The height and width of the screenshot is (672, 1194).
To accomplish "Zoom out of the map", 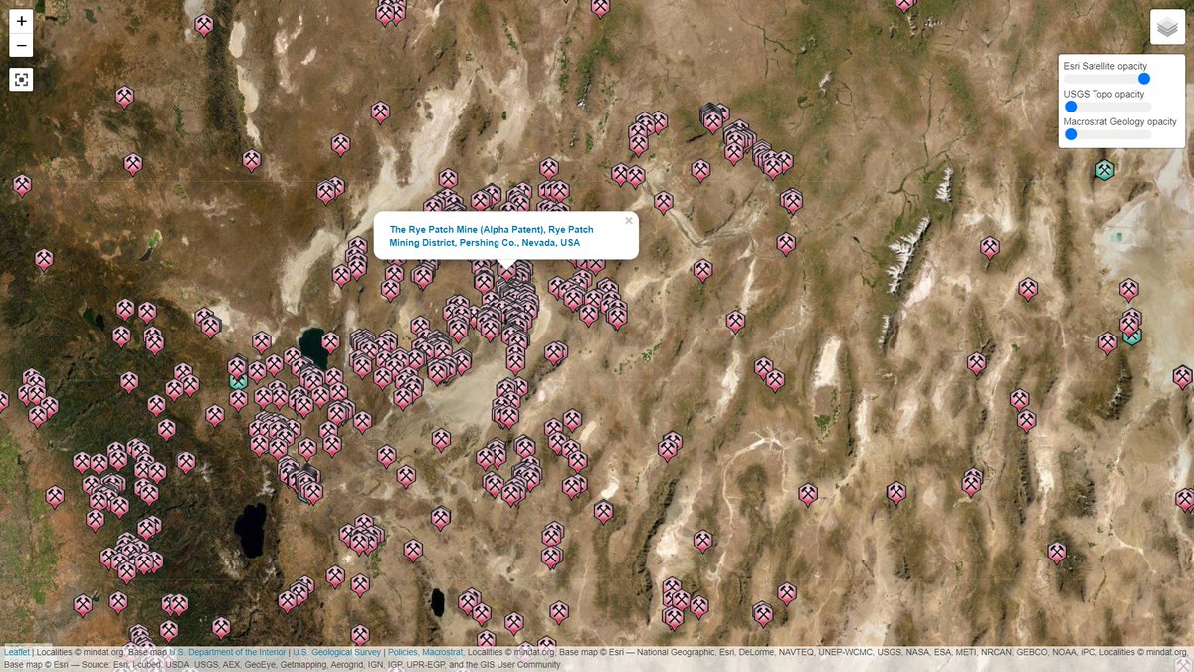I will 22,46.
